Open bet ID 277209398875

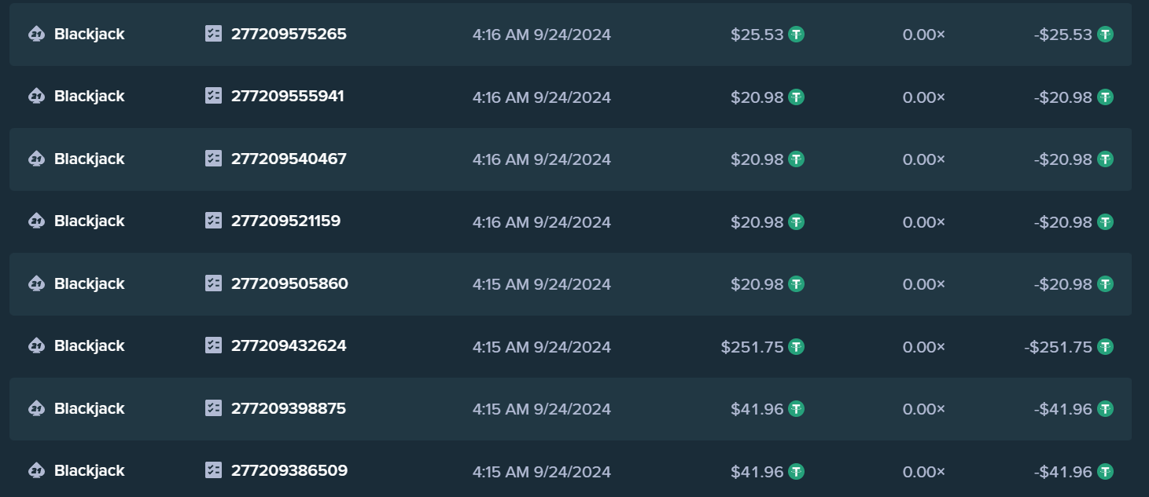pos(289,408)
